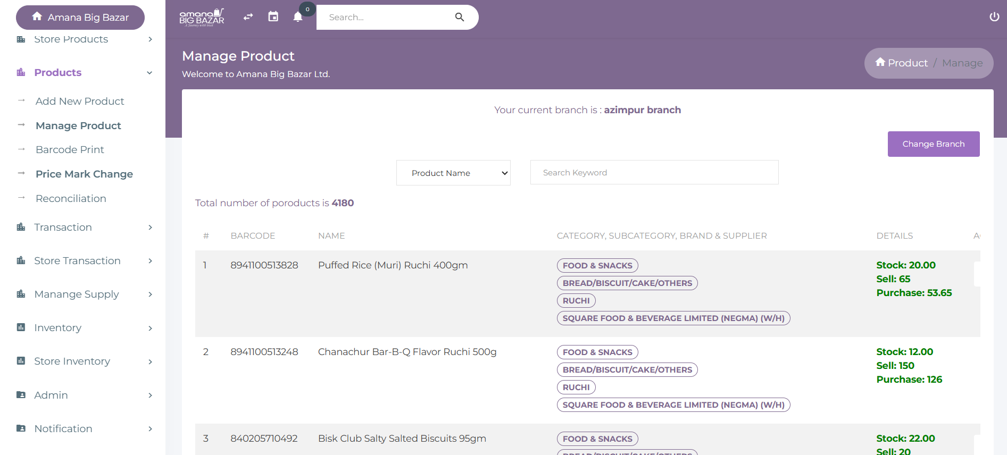Open the Product Name filter dropdown

[453, 173]
